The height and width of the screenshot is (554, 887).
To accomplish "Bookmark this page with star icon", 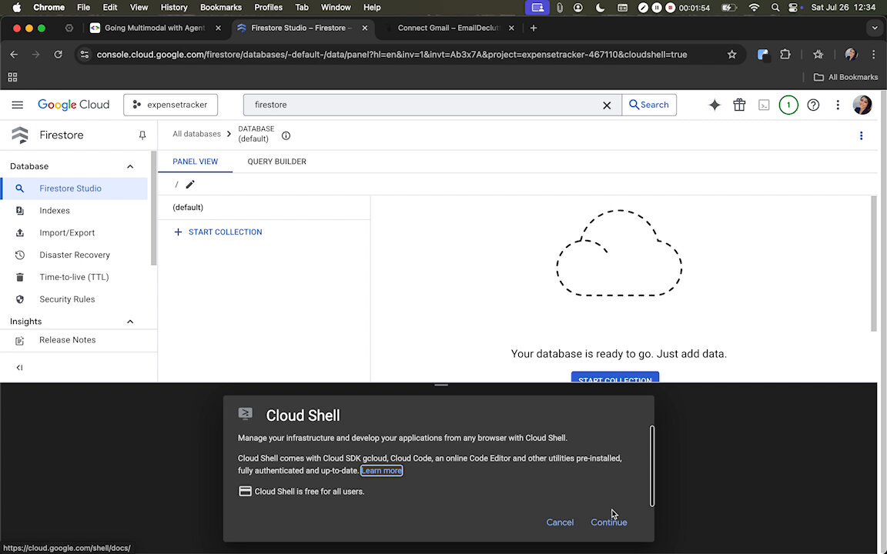I will [x=732, y=55].
